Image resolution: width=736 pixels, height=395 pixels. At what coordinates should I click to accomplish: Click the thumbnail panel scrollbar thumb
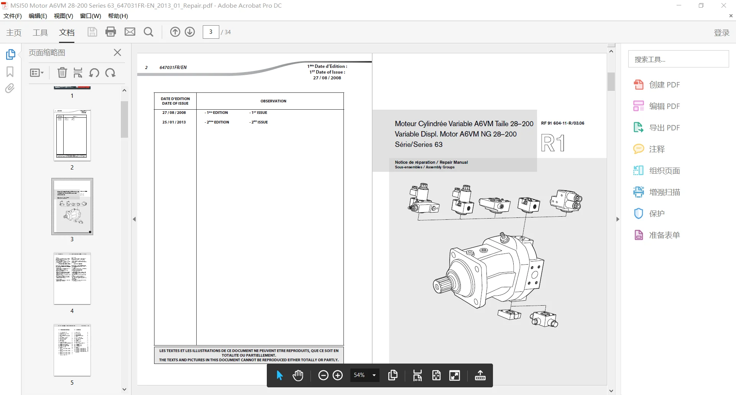(124, 119)
